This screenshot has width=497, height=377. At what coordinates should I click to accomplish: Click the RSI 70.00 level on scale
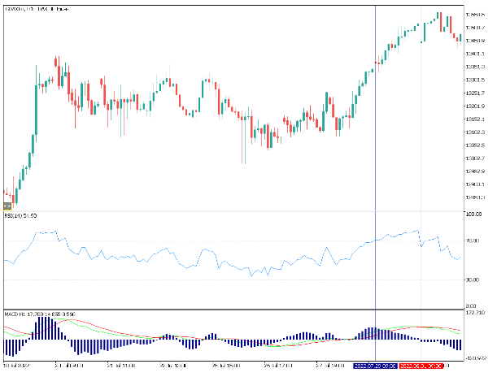(x=473, y=241)
